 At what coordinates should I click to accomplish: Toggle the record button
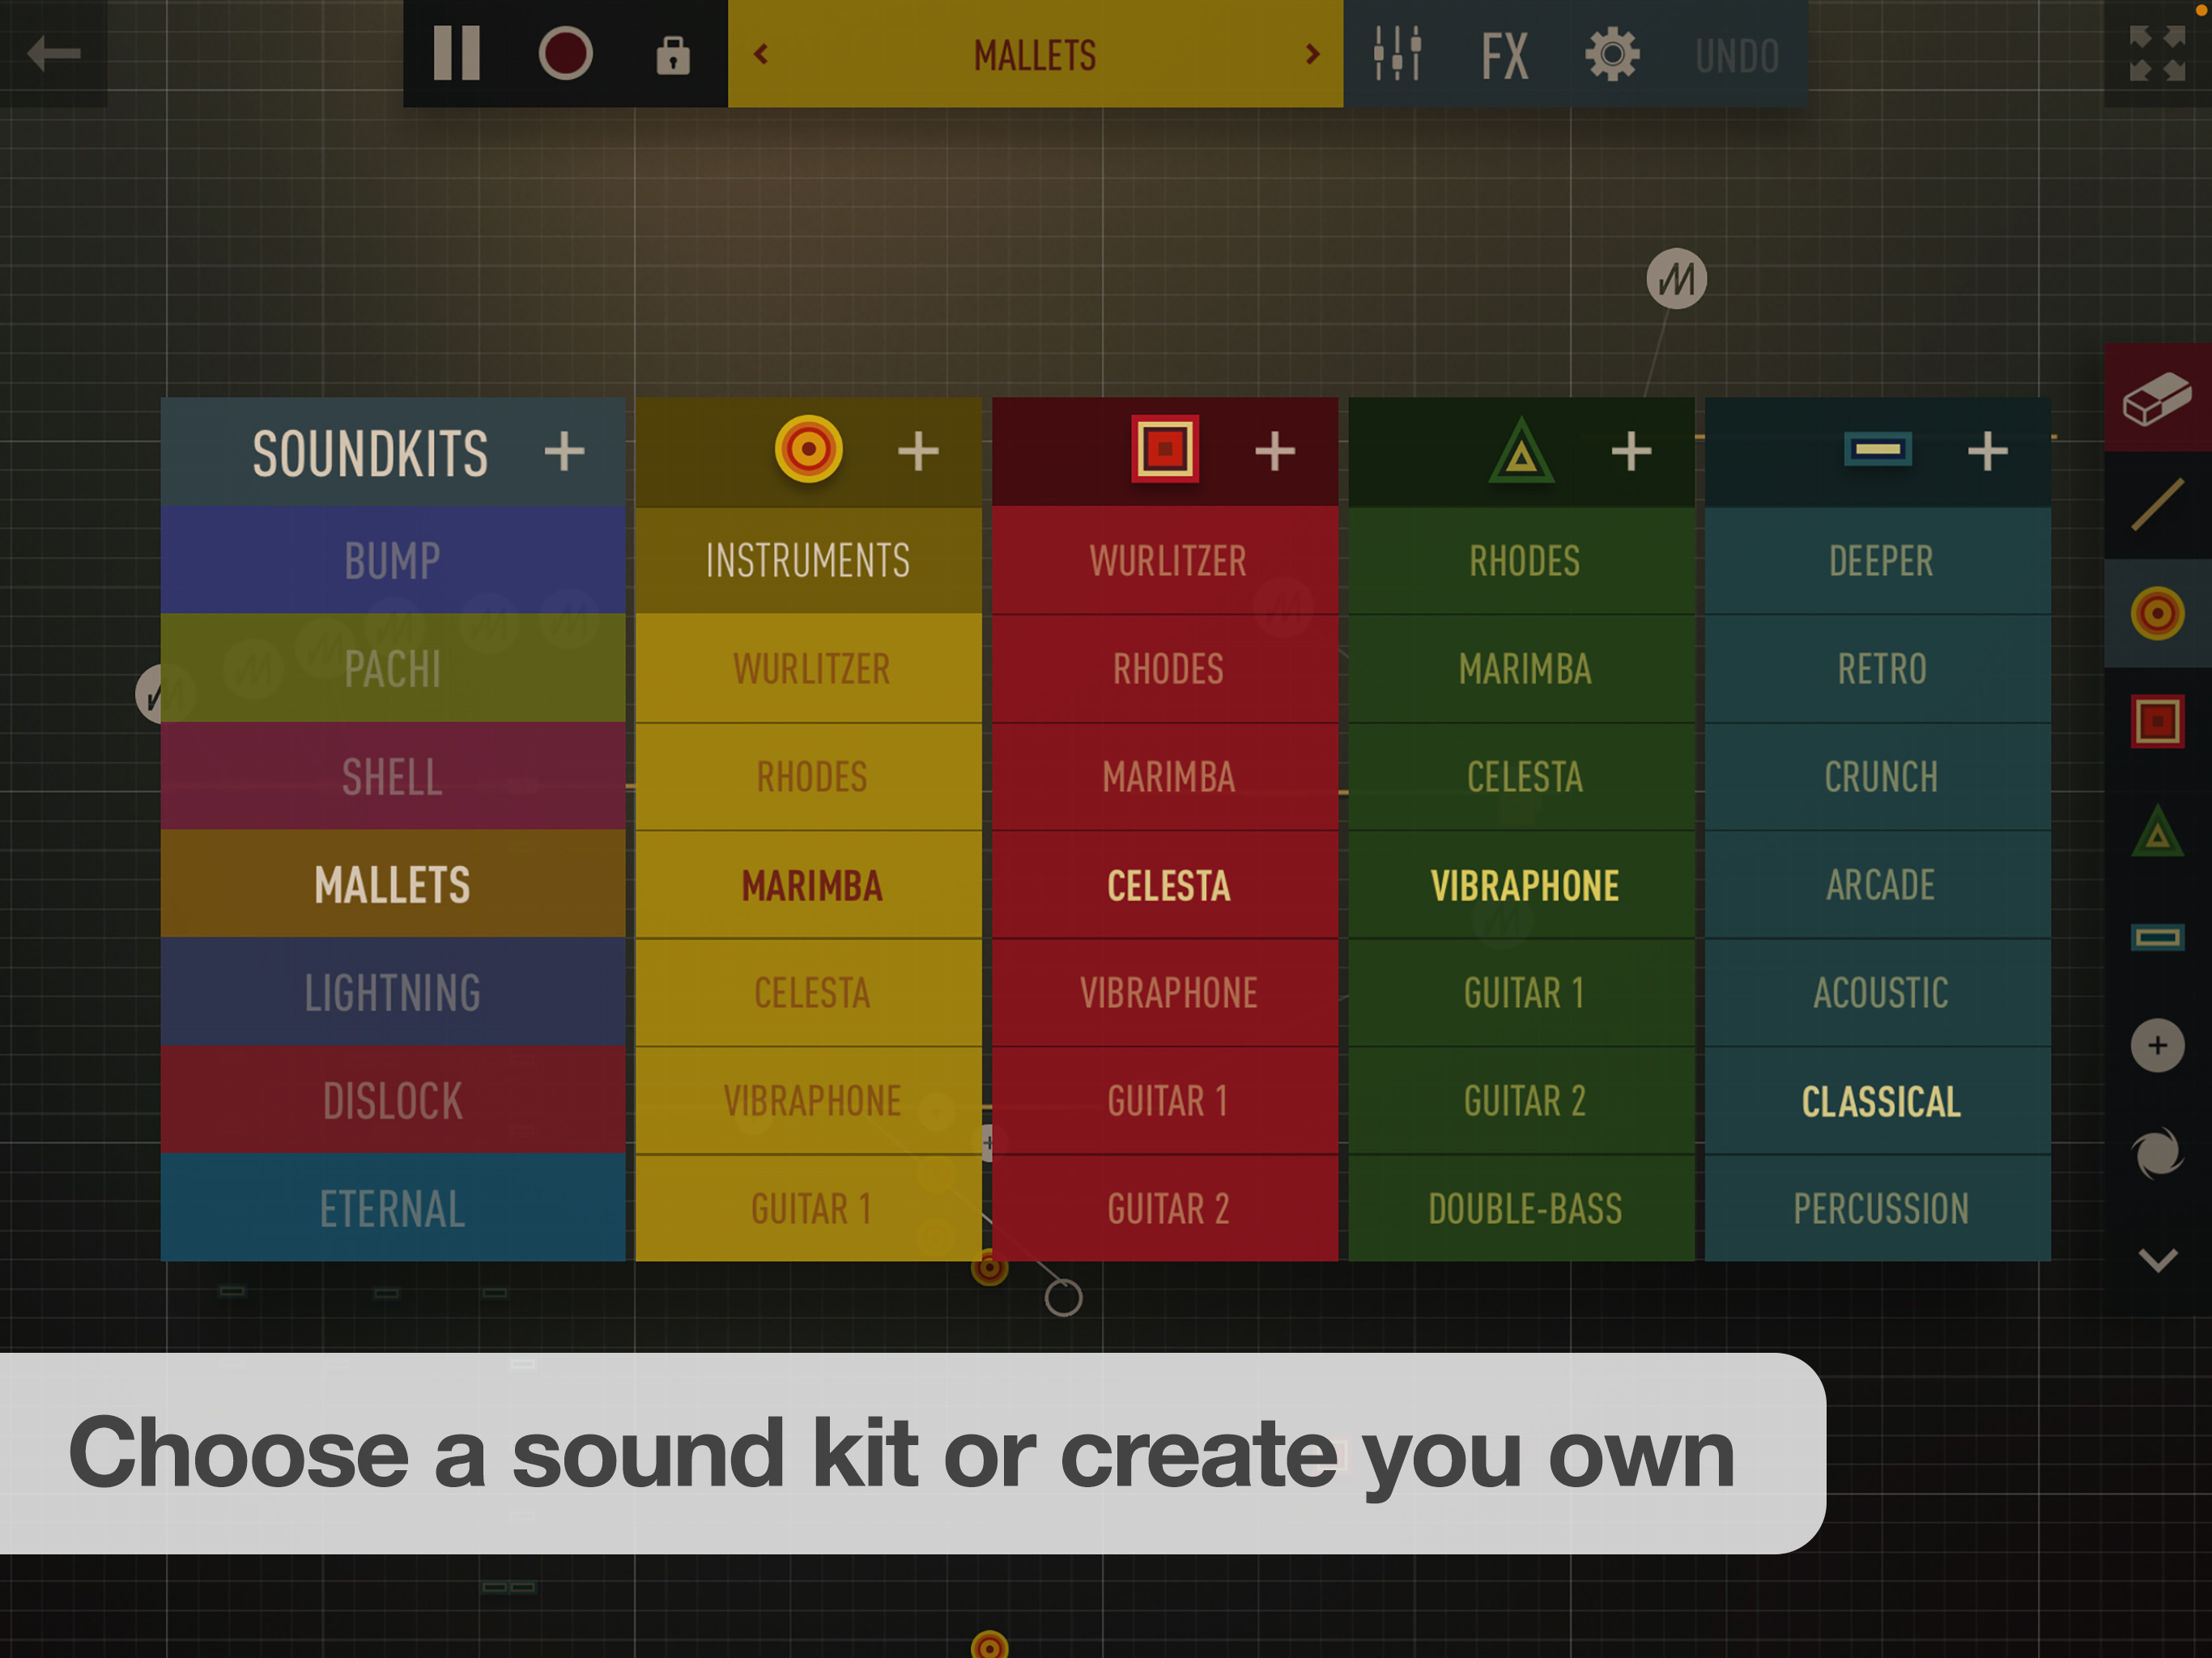coord(565,54)
